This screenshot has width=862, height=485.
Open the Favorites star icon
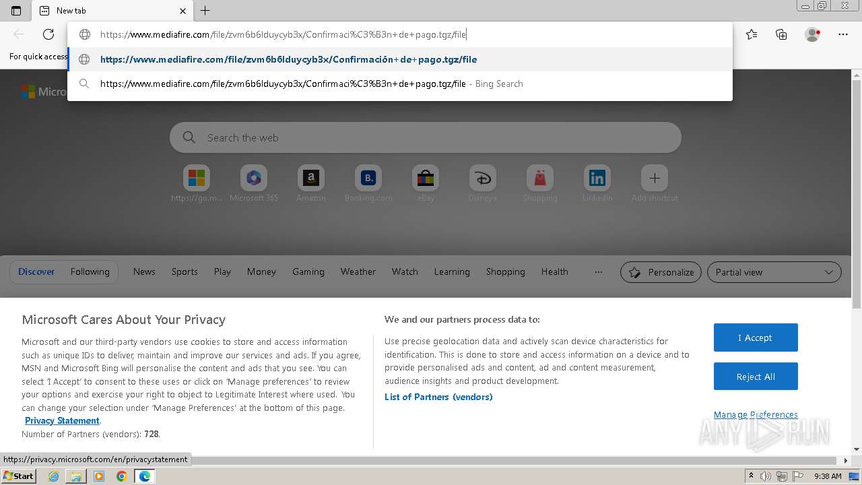point(752,34)
